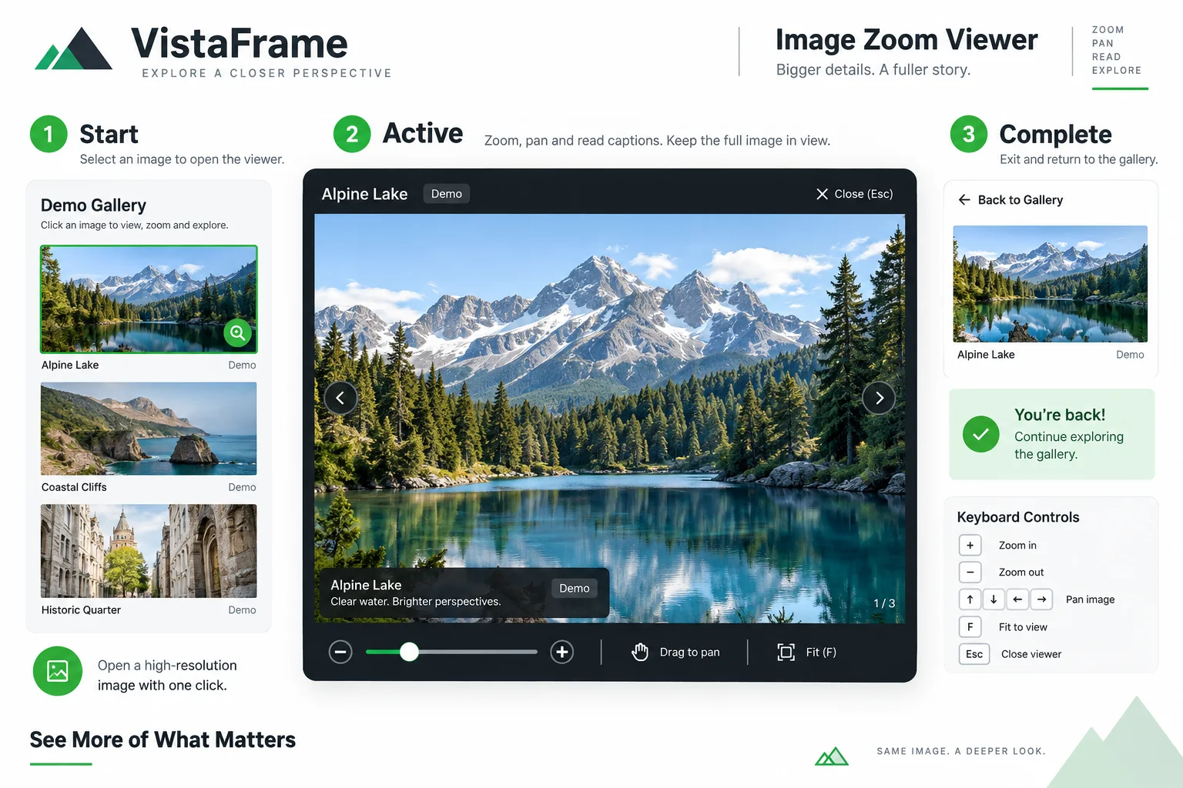Go to the next image arrow
The width and height of the screenshot is (1183, 788).
click(x=879, y=398)
